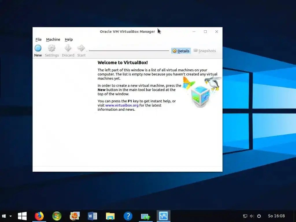
Task: Open the Office-style suite taskbar icon
Action: point(75,216)
